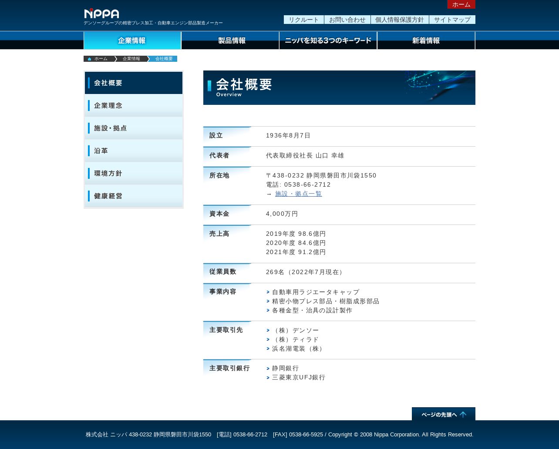Click 自動車用ラジエータキャップ item

316,292
